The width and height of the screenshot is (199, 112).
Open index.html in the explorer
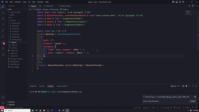coord(14,56)
